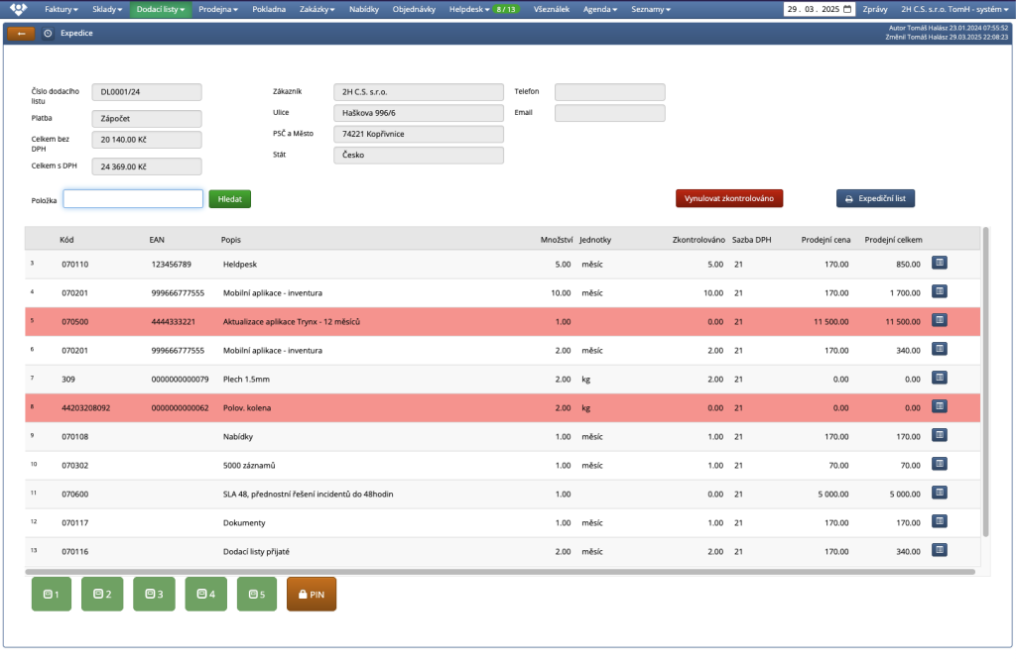Select the green preset button 5
Viewport: 1016px width, 663px height.
(x=257, y=595)
